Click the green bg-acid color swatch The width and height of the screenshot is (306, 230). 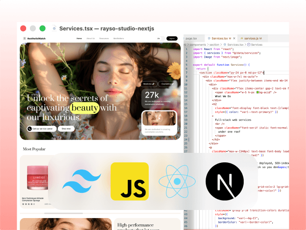pos(258,92)
